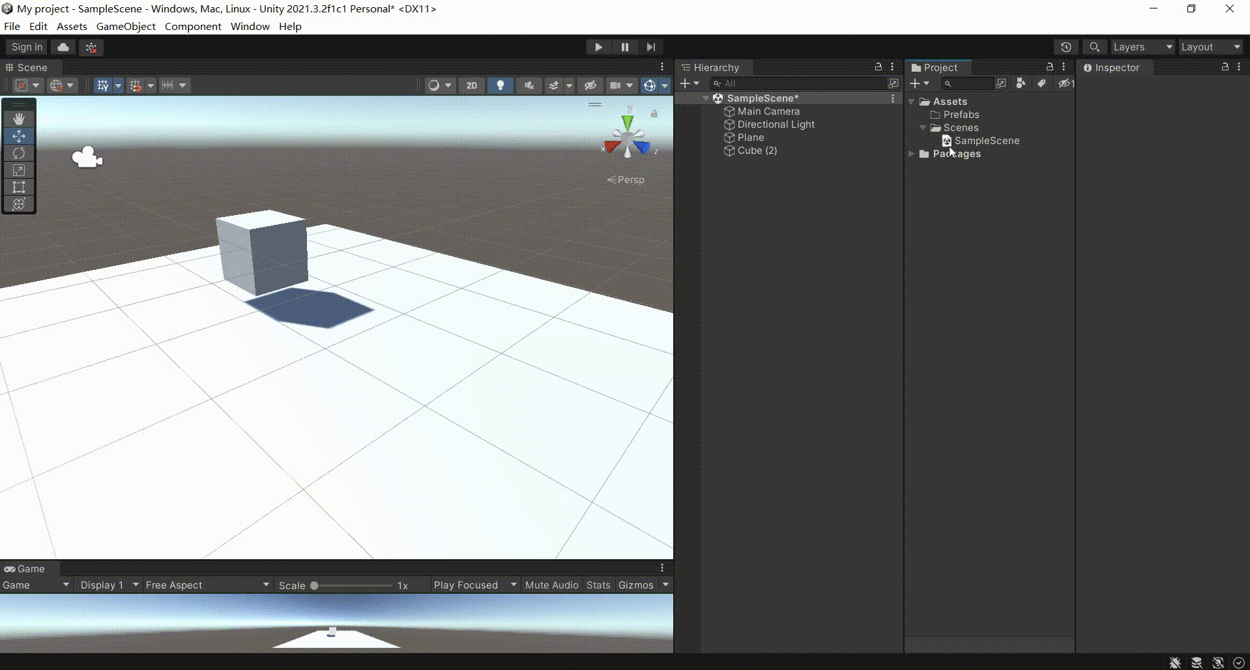Select the Move tool

pyautogui.click(x=19, y=136)
